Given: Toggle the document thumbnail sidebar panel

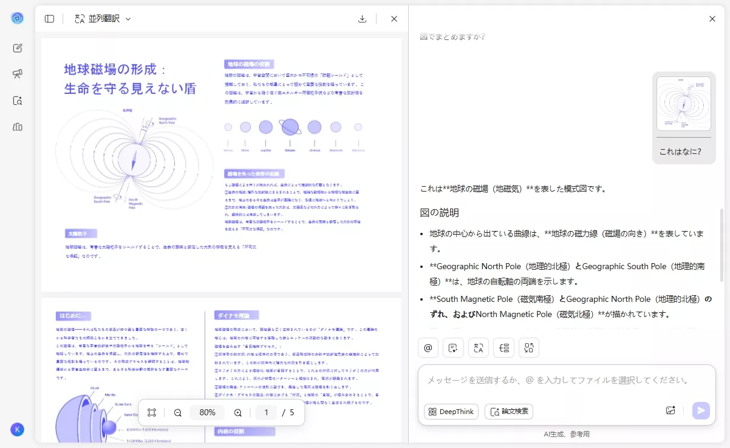Looking at the screenshot, I should point(49,18).
